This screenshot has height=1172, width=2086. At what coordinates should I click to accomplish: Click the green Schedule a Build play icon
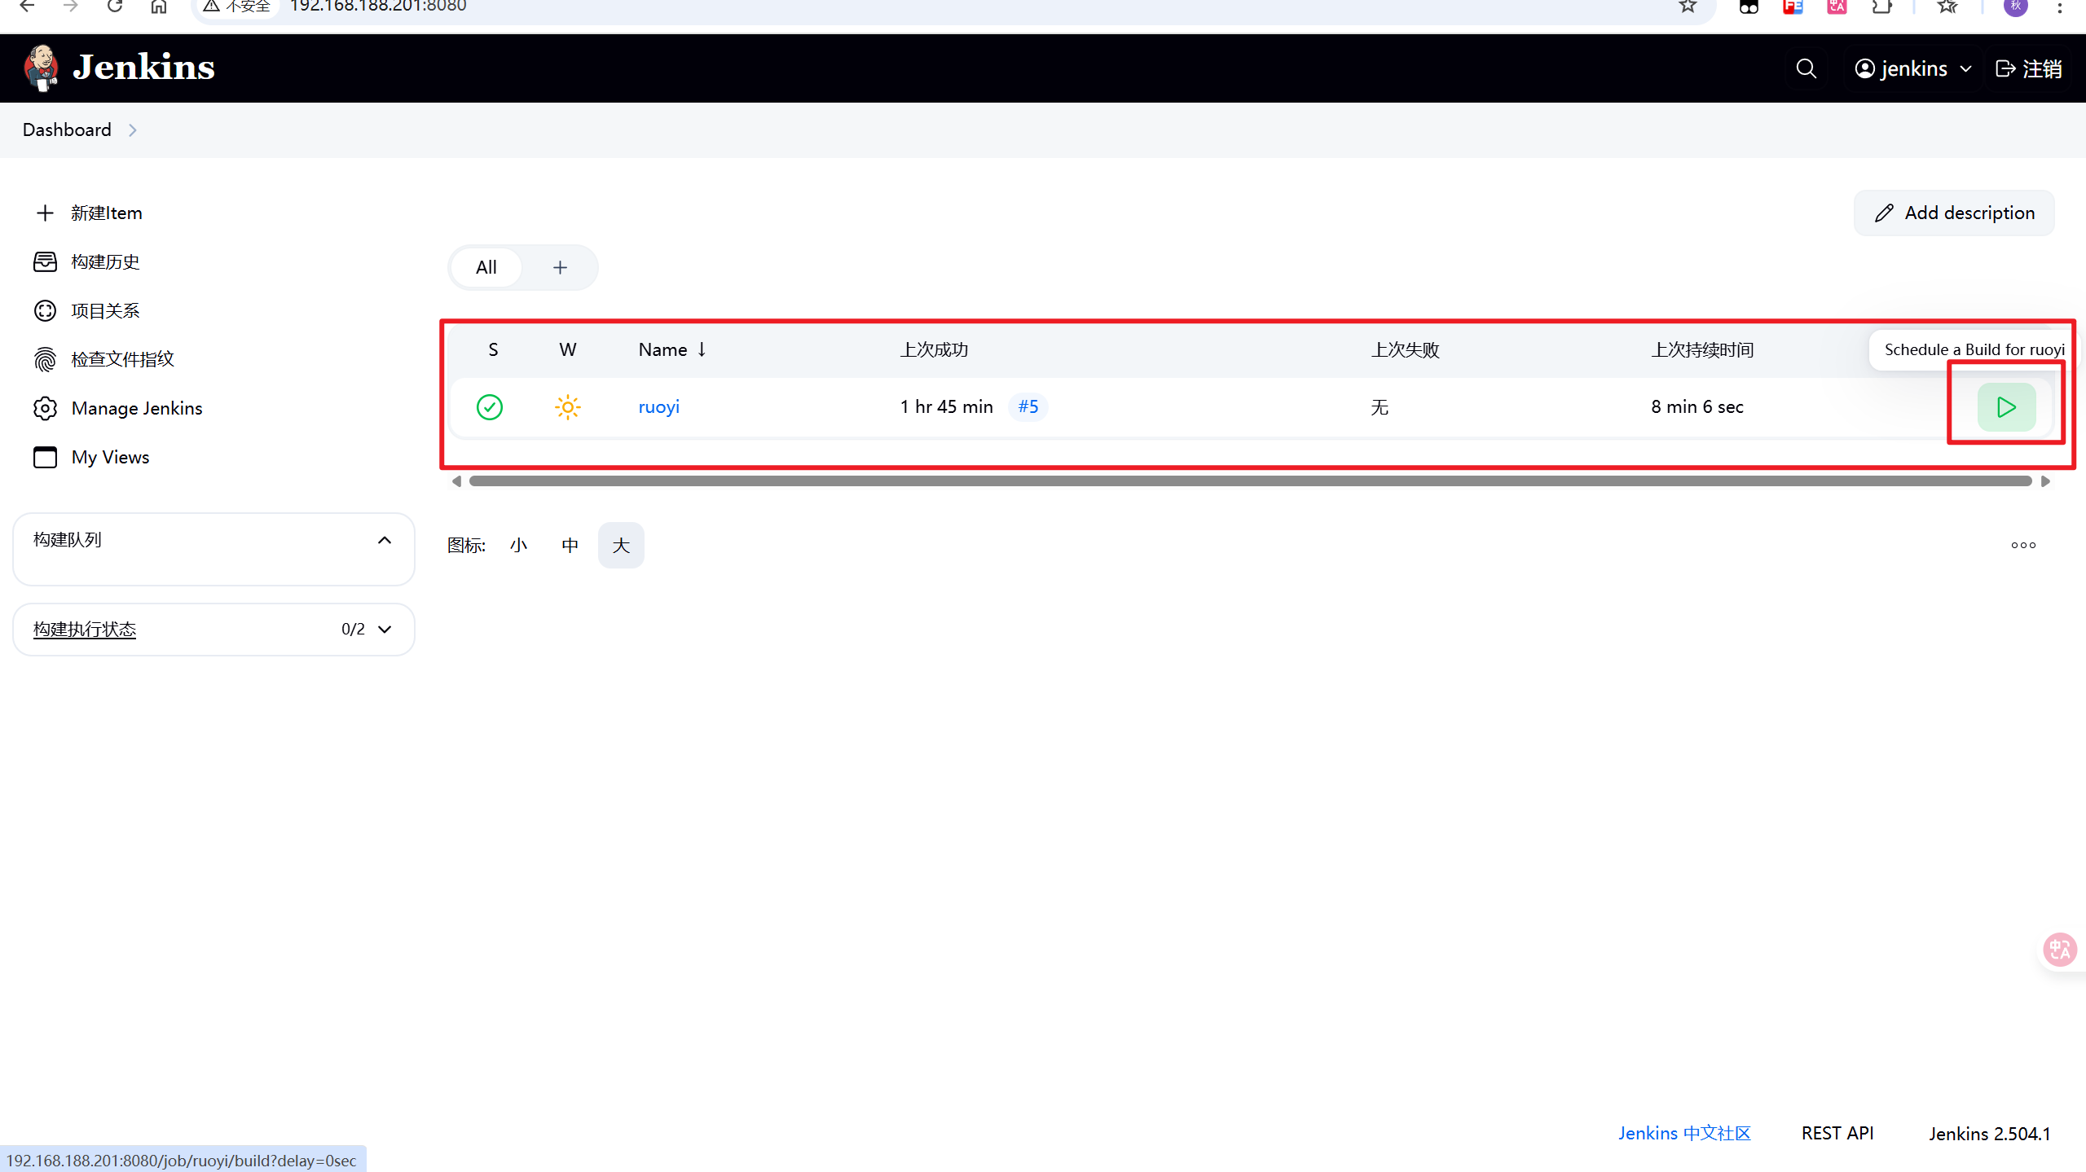pyautogui.click(x=2005, y=407)
